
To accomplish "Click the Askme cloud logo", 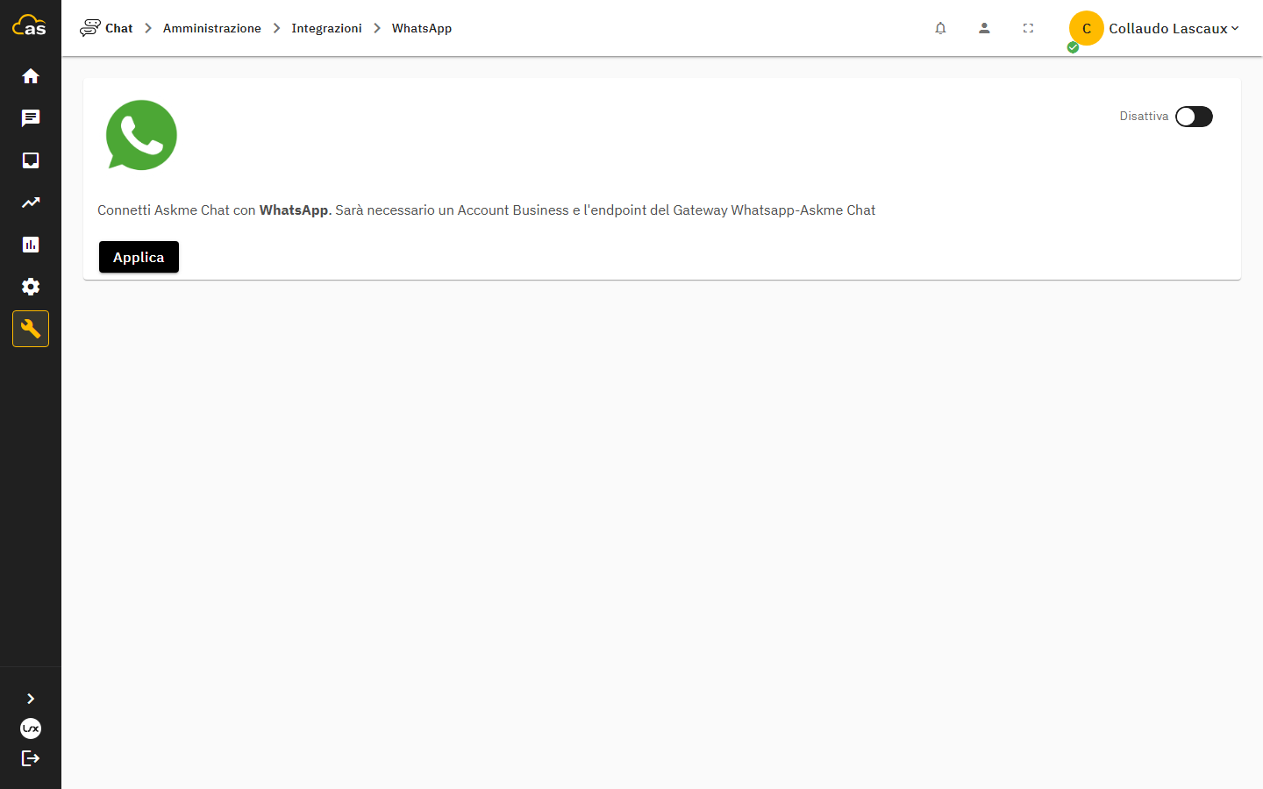I will (x=29, y=25).
